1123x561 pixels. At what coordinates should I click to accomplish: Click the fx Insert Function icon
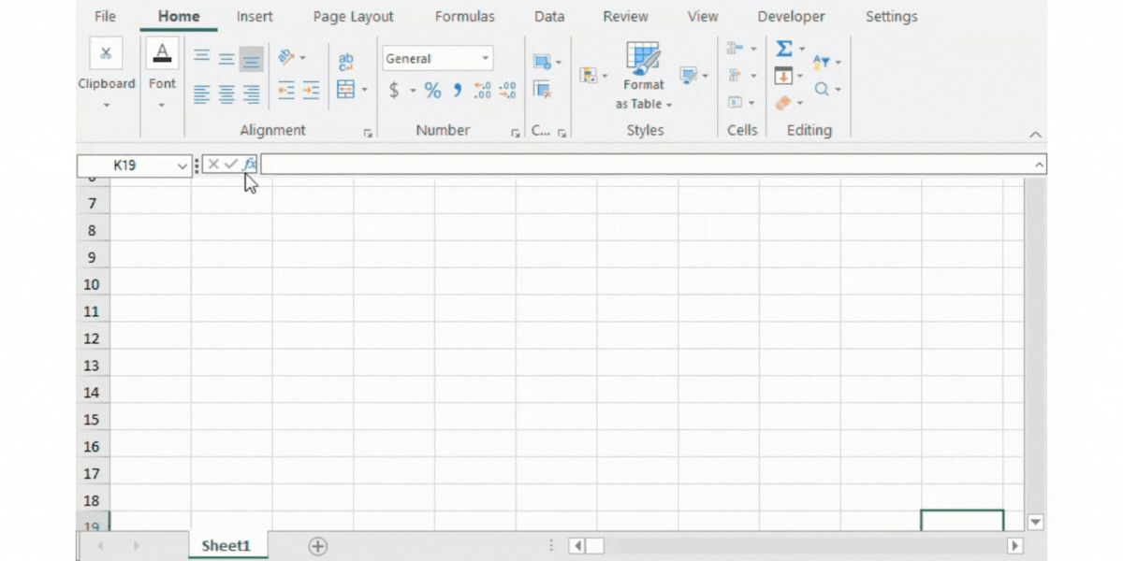click(249, 165)
